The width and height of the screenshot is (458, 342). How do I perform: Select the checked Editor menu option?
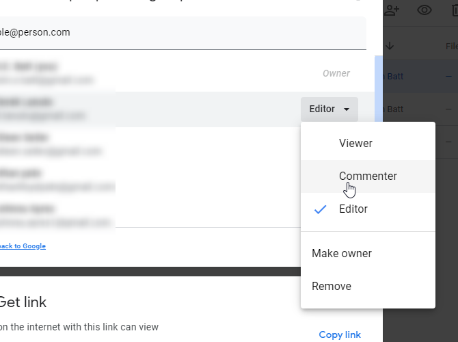pos(368,209)
